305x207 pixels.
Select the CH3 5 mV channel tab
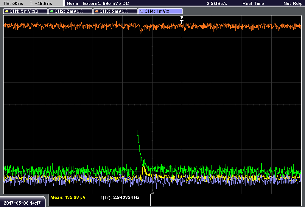(115, 11)
